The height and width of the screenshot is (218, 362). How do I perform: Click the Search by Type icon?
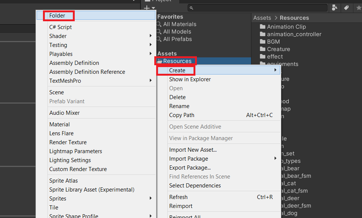pyautogui.click(x=334, y=8)
